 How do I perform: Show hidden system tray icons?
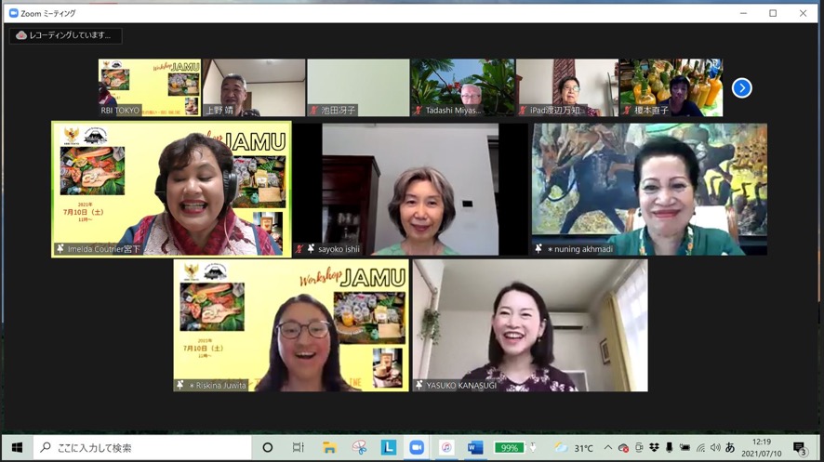click(x=607, y=448)
